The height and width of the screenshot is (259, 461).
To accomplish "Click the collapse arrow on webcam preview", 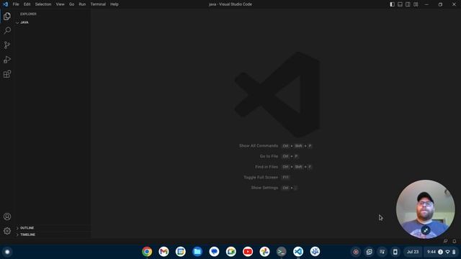I will (x=426, y=230).
